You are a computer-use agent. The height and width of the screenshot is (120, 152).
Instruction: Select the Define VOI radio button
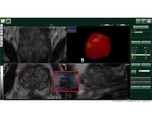[x=137, y=48]
